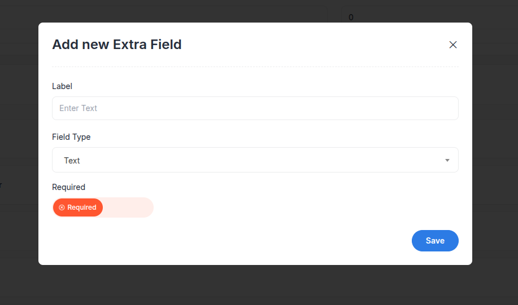Click the "Enter Text" placeholder
This screenshot has height=305, width=518.
pyautogui.click(x=79, y=108)
